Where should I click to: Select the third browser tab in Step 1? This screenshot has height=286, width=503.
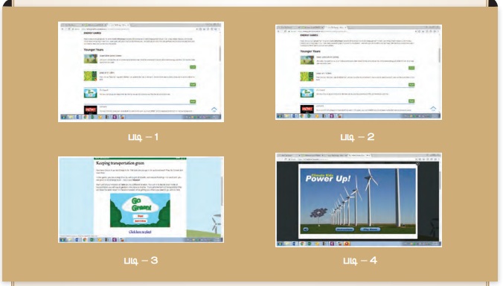click(x=119, y=25)
